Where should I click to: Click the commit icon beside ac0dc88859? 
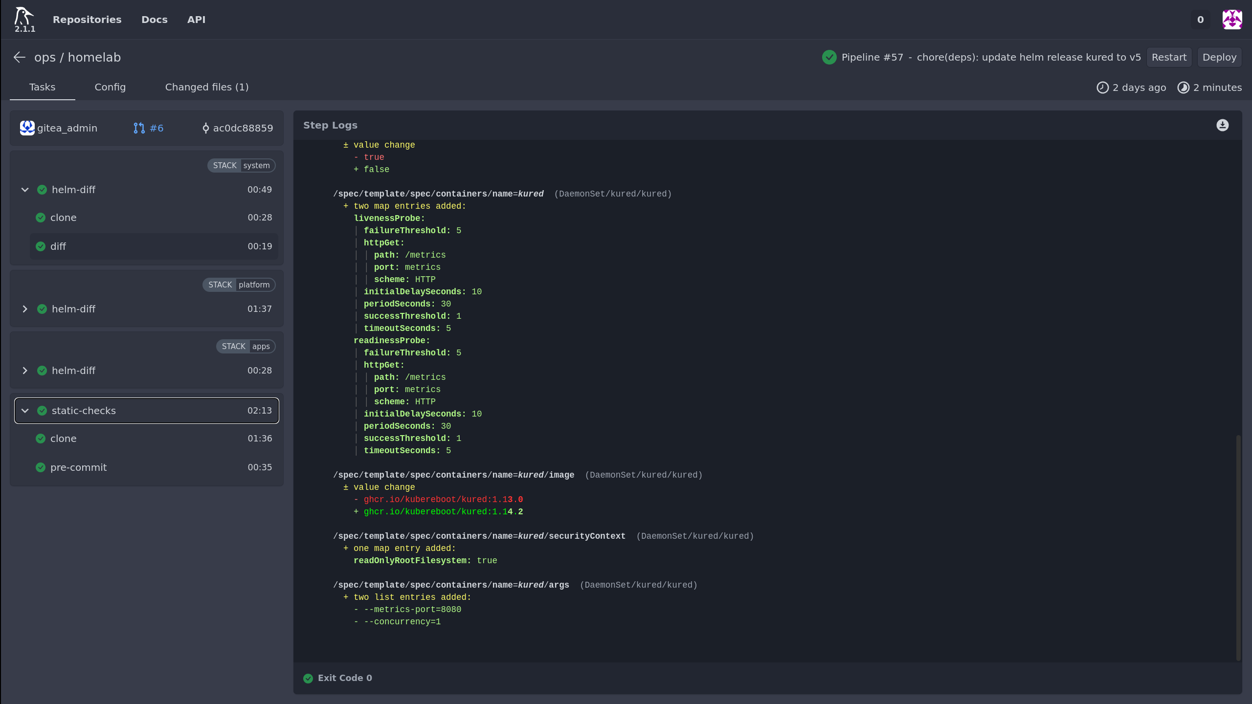(205, 128)
